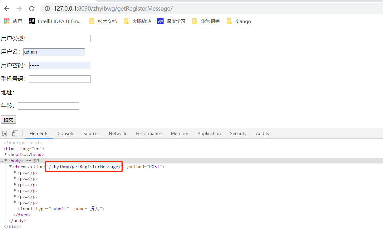
Task: Open the Memory tab
Action: click(x=179, y=133)
